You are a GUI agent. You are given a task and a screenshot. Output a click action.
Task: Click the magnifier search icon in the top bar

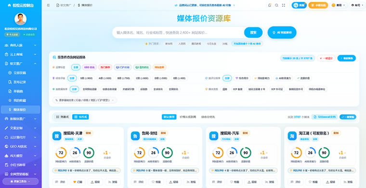[x=276, y=5]
